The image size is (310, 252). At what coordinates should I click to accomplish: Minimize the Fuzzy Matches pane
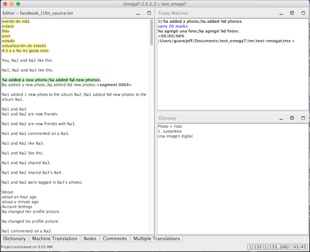(281, 13)
